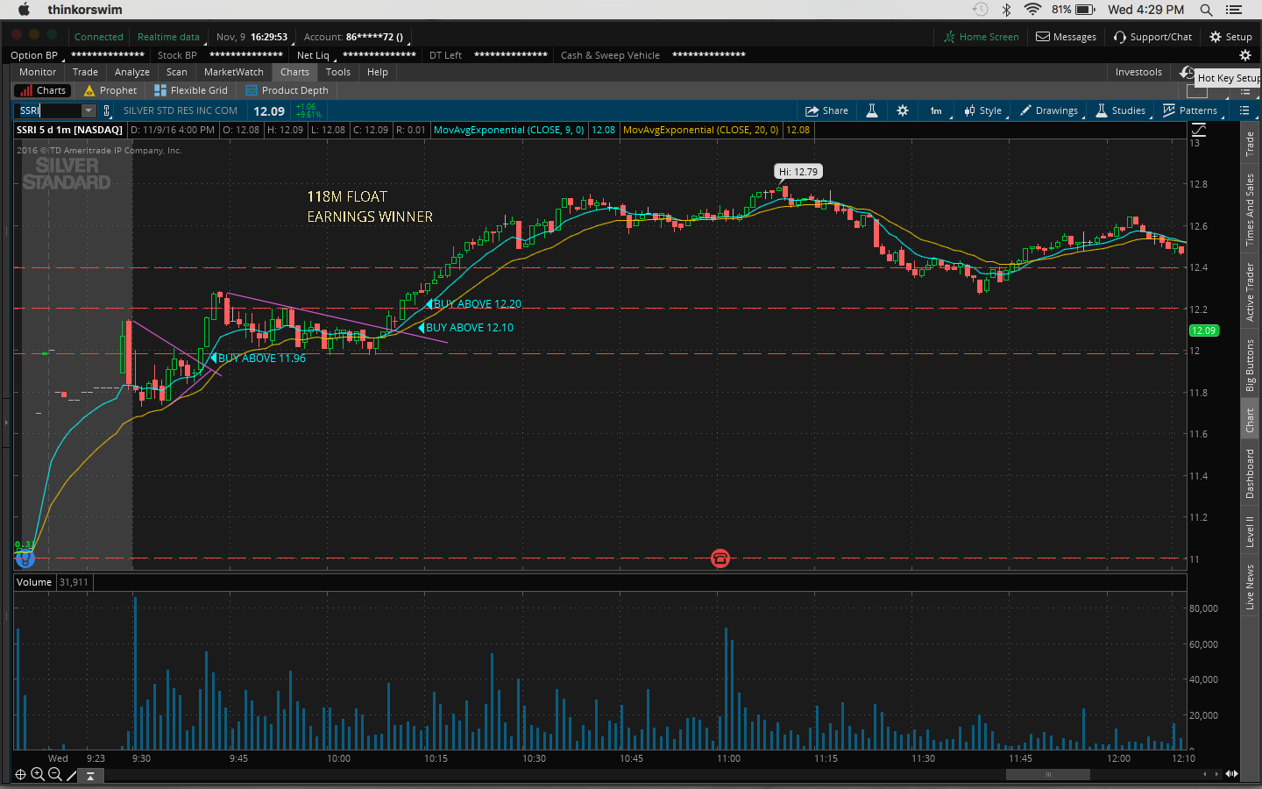The height and width of the screenshot is (789, 1262).
Task: Toggle the vertical Chart side tab
Action: click(1251, 420)
